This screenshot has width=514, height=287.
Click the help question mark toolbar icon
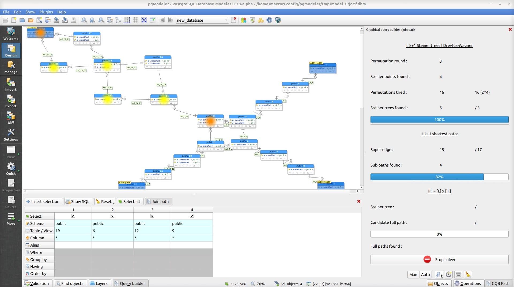269,20
